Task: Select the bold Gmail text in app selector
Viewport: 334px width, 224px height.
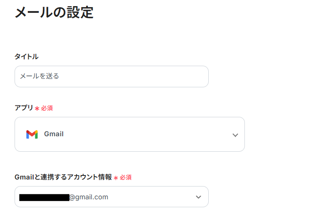Action: pyautogui.click(x=54, y=134)
